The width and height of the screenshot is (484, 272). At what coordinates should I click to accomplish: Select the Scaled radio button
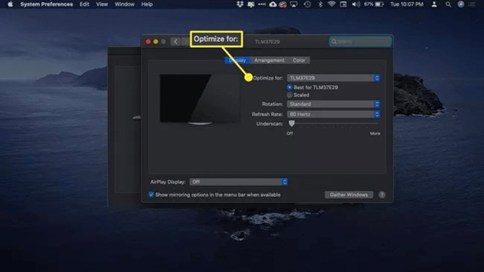290,95
